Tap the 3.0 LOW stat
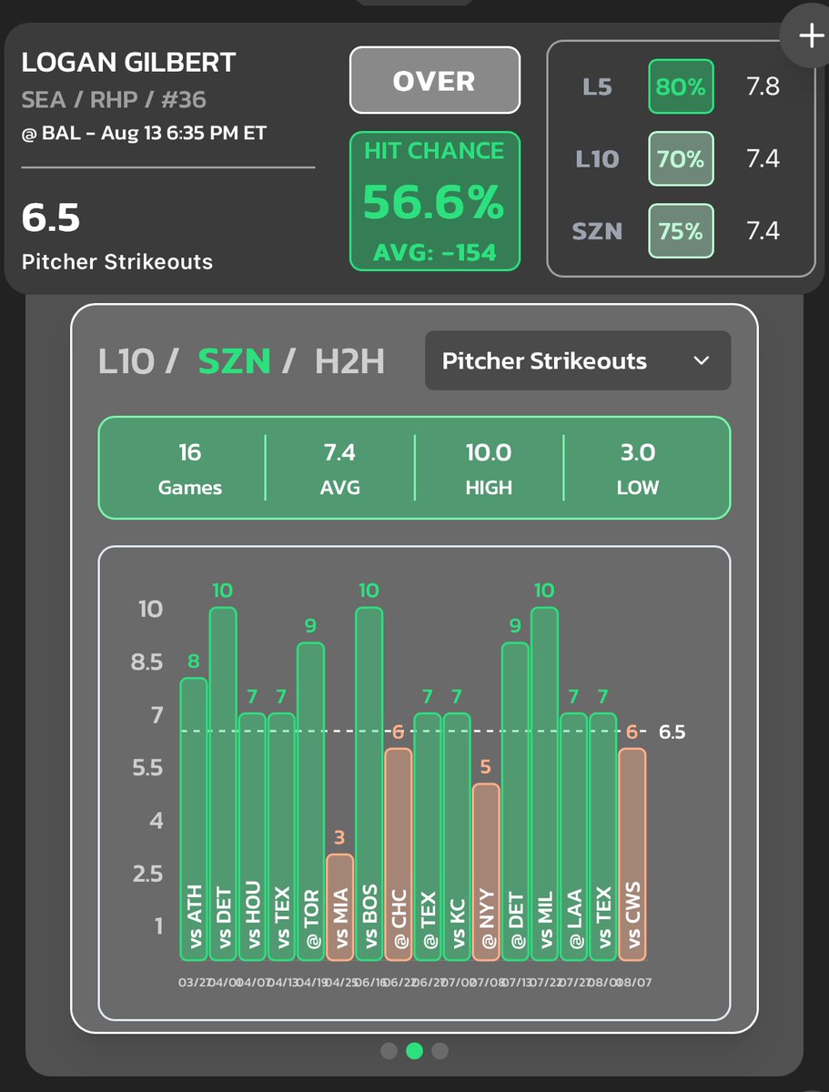 pos(637,468)
